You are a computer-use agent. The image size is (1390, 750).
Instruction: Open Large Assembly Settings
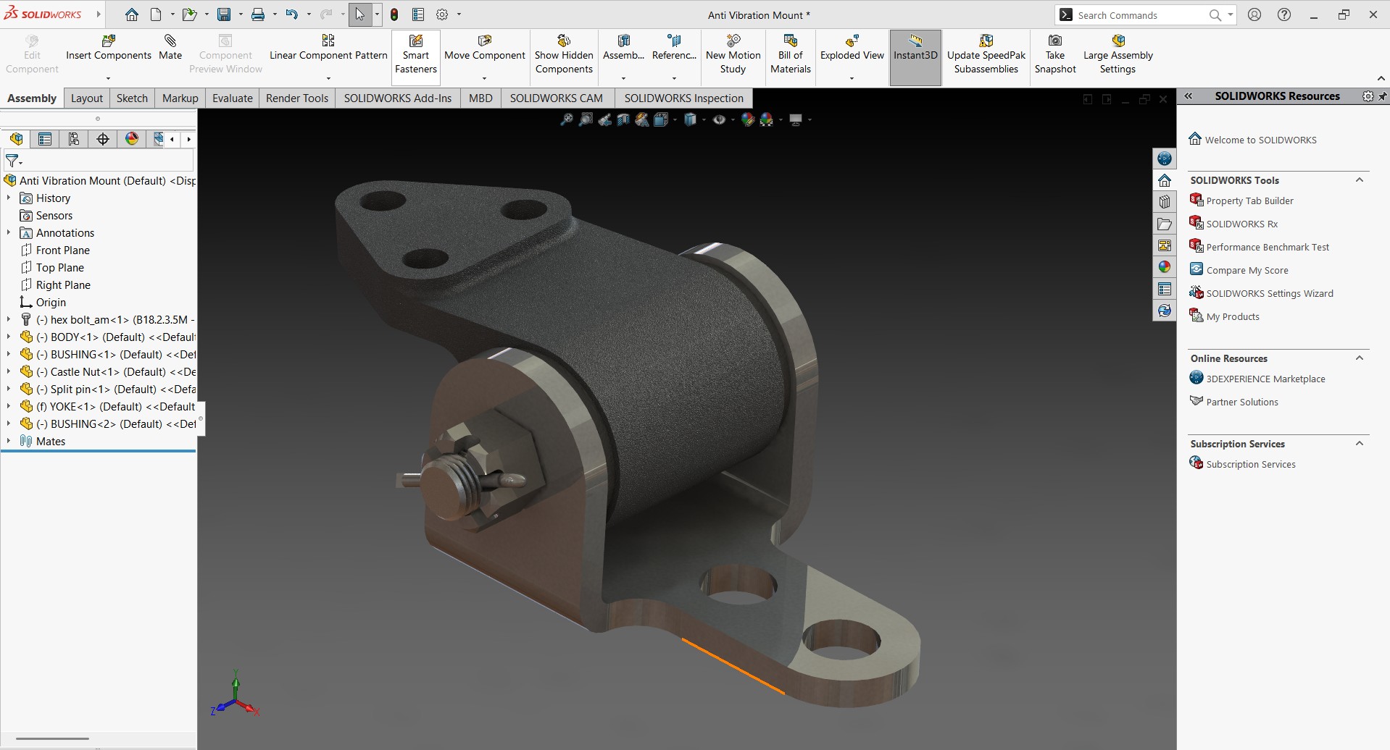click(x=1118, y=55)
